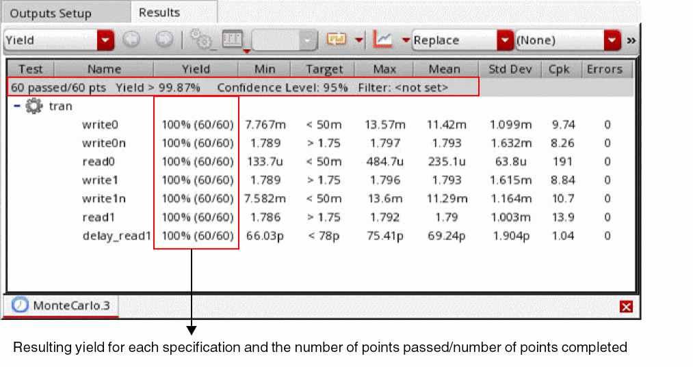
Task: Open the disabled combo box in toolbar
Action: tap(285, 40)
